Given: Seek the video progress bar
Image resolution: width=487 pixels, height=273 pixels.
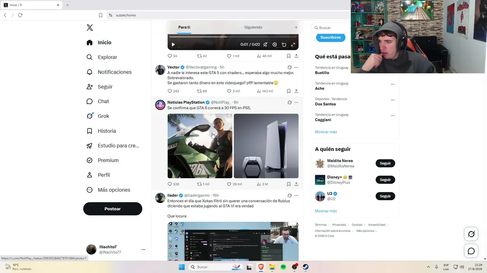Looking at the screenshot, I should (233, 37).
